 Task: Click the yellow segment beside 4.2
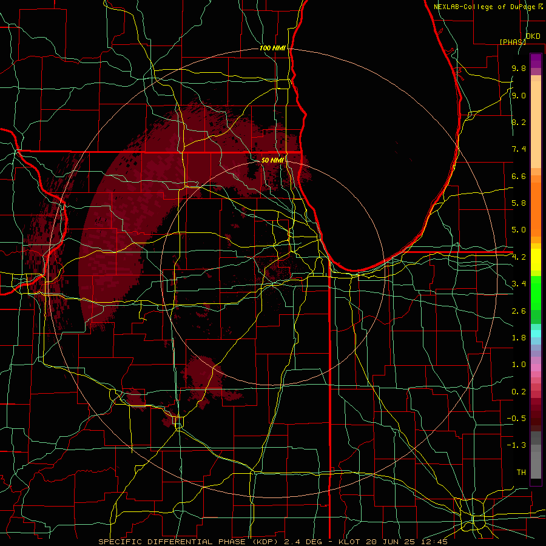tap(536, 260)
